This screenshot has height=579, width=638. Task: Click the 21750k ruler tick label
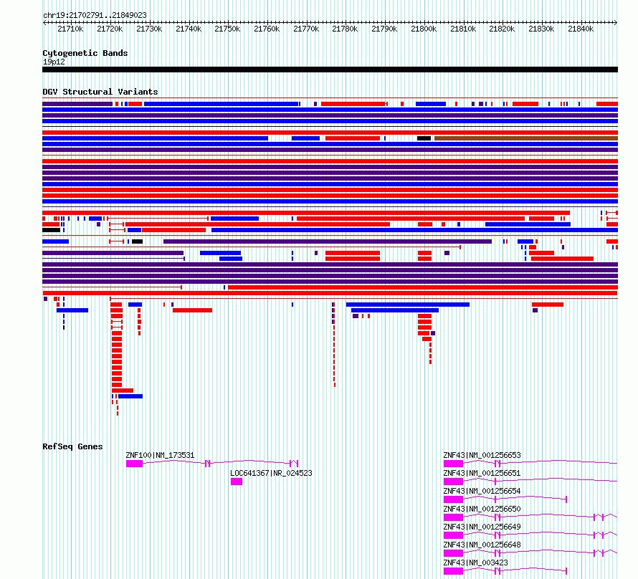pos(227,29)
